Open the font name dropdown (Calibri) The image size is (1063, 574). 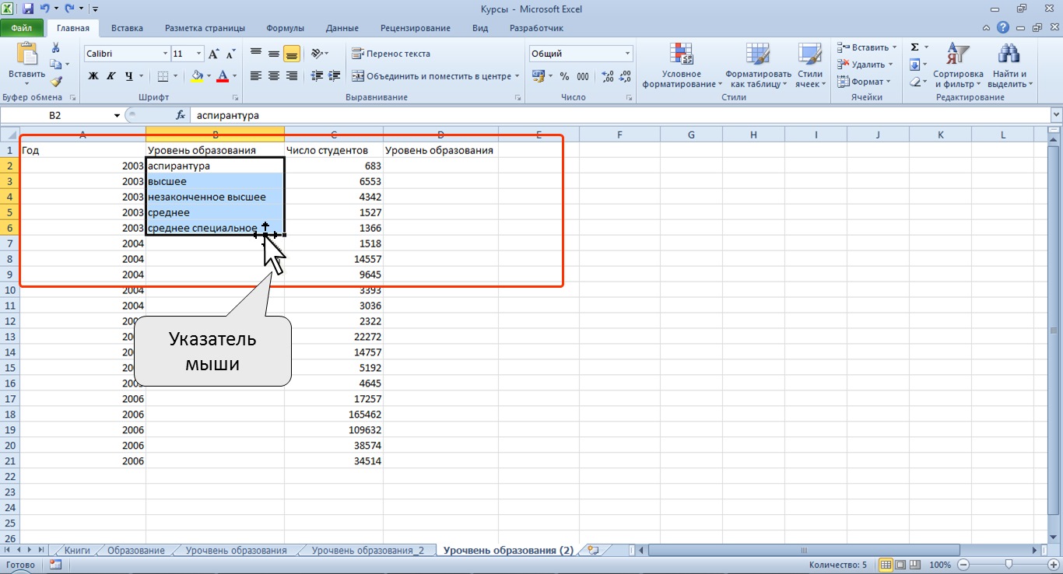tap(165, 54)
